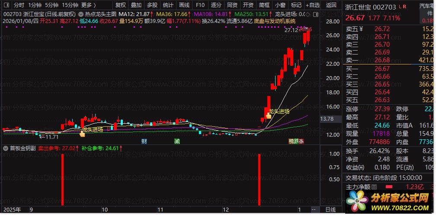Open the 统计 statistics tool
This screenshot has width=436, height=215.
click(168, 5)
